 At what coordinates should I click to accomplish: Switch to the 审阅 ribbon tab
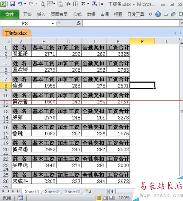(x=105, y=14)
